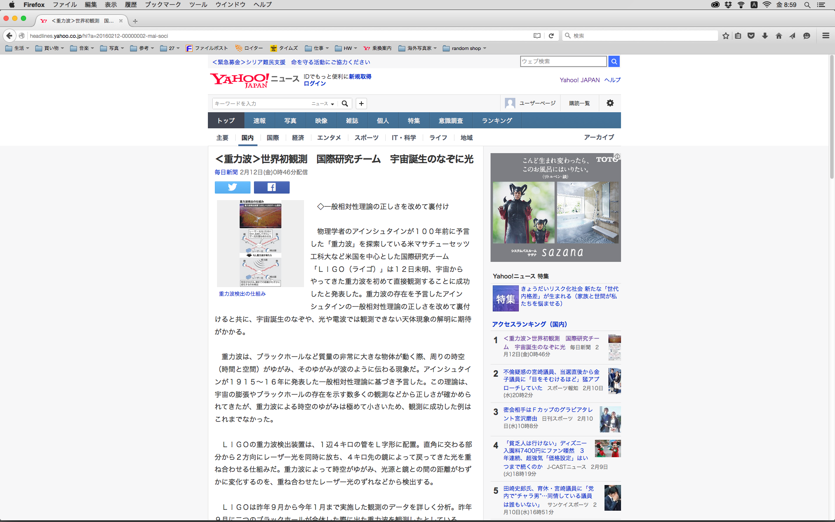The image size is (835, 522).
Task: Toggle reader view icon in address bar
Action: point(537,36)
